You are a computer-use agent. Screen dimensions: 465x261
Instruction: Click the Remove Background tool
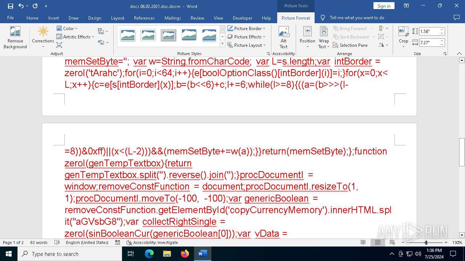point(15,38)
